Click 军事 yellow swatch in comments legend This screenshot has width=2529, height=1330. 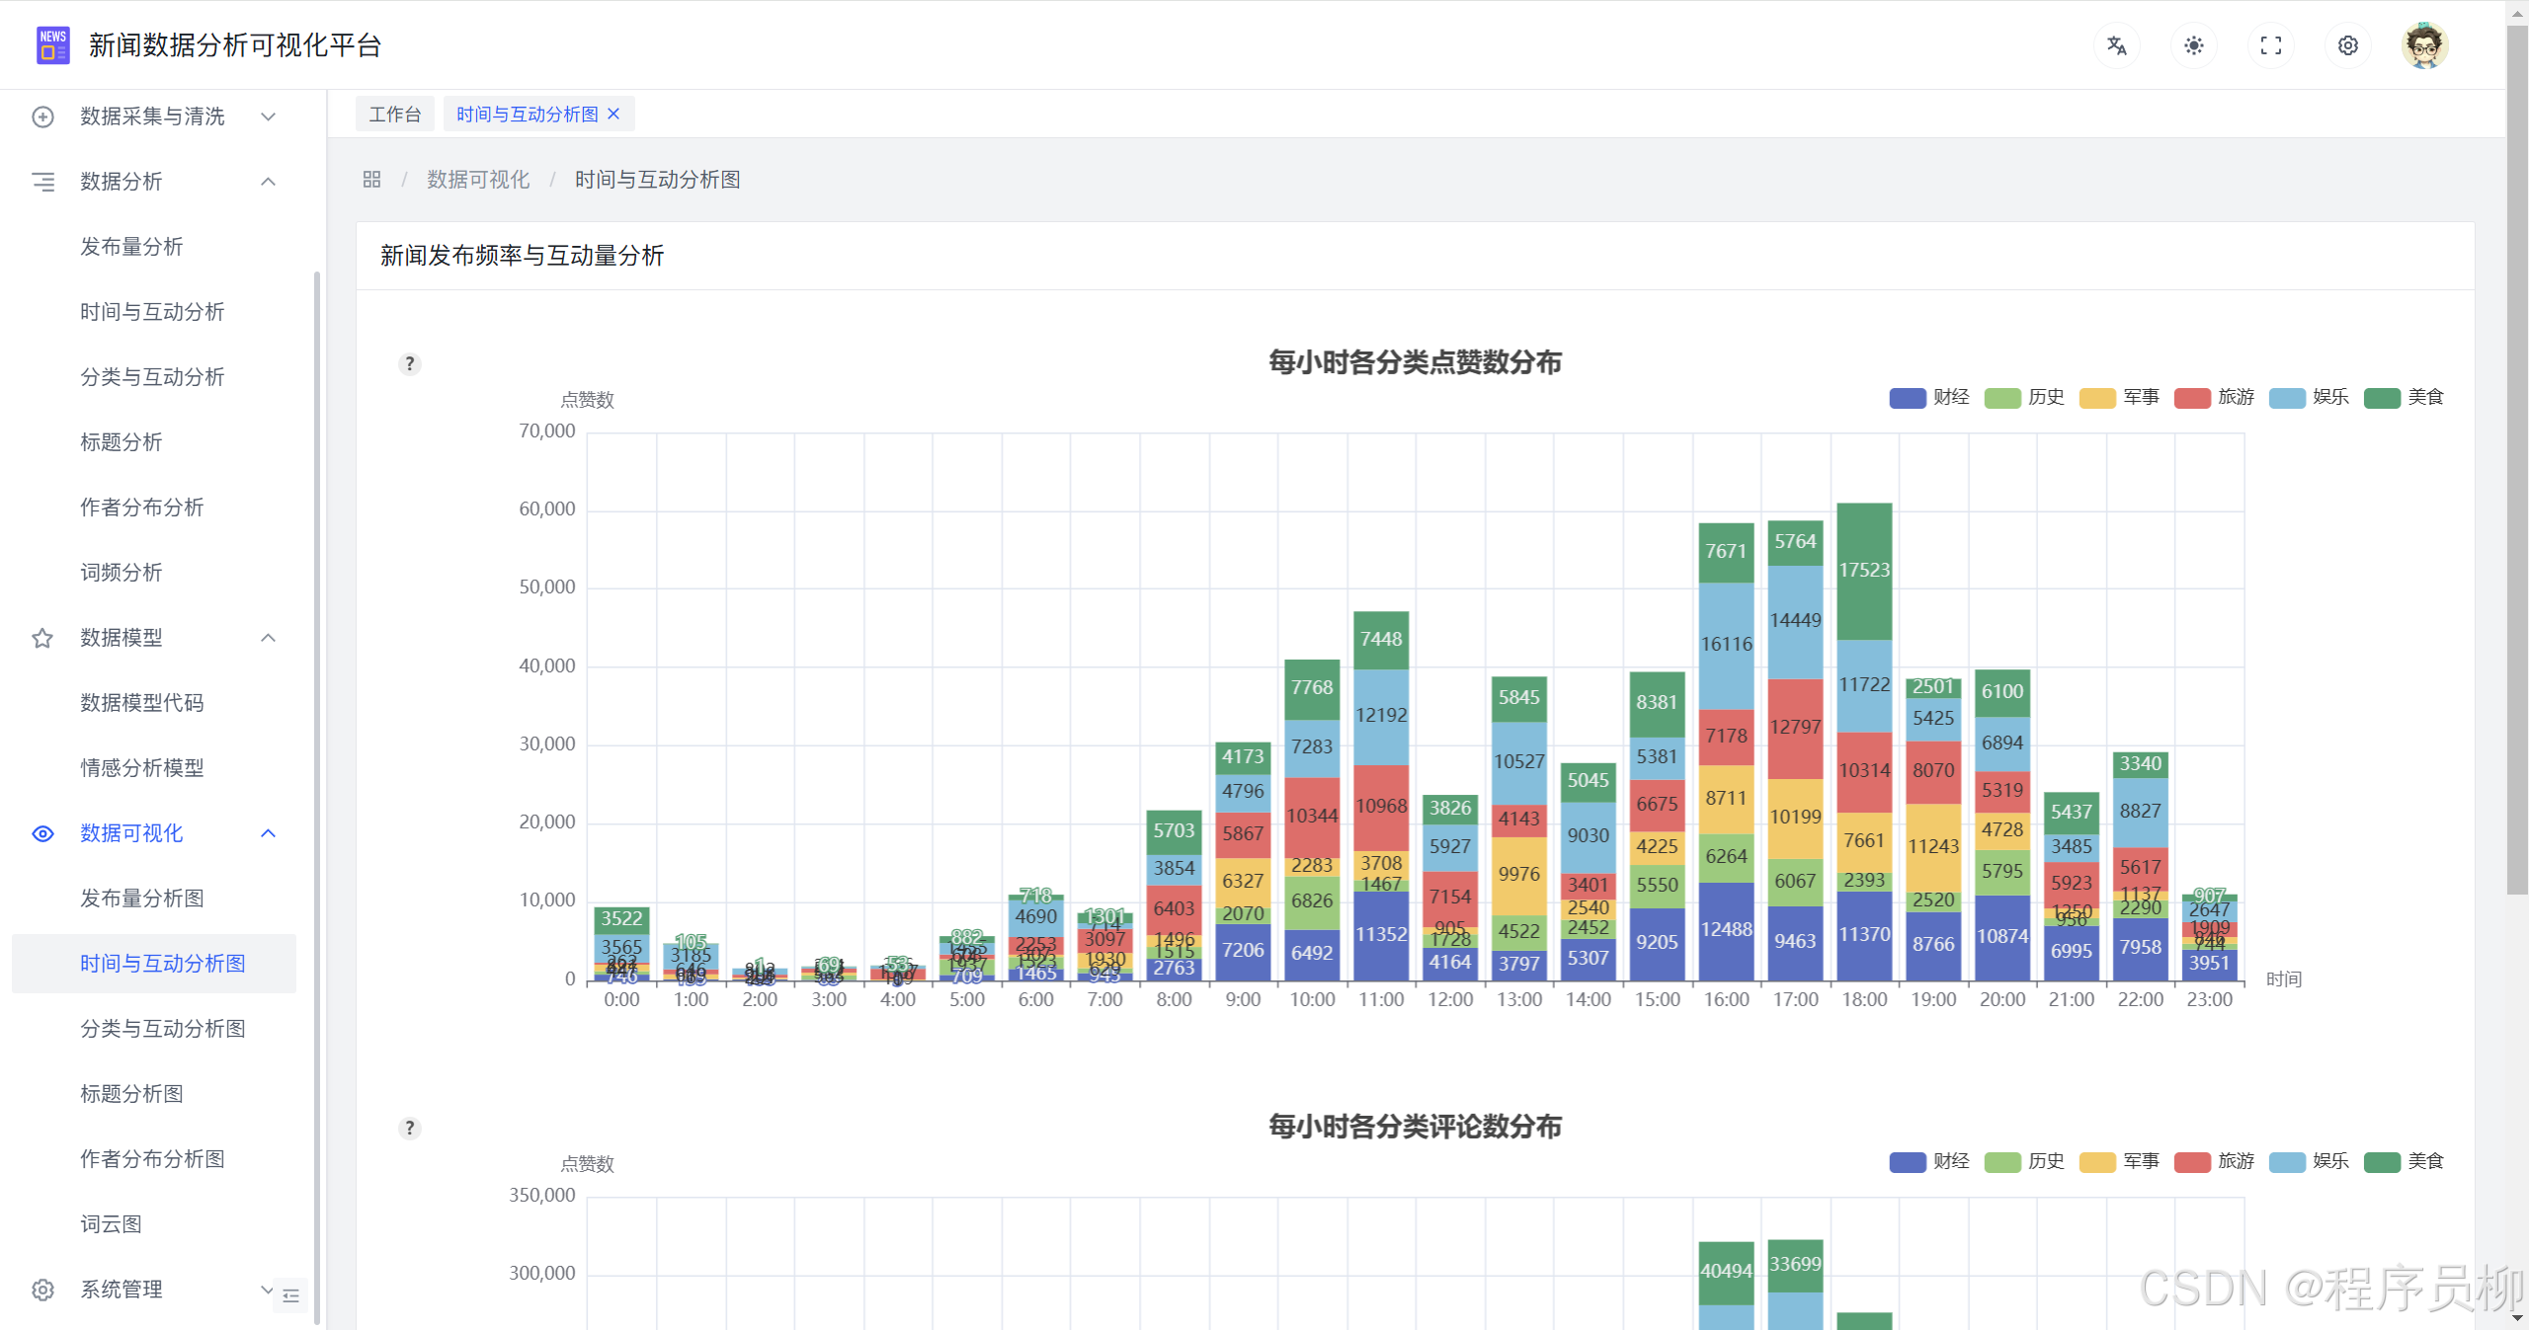(2096, 1162)
